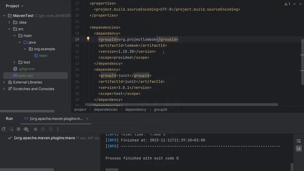Screen dimensions: 304x171
Task: Select the Run tool window tab
Action: pos(9,119)
